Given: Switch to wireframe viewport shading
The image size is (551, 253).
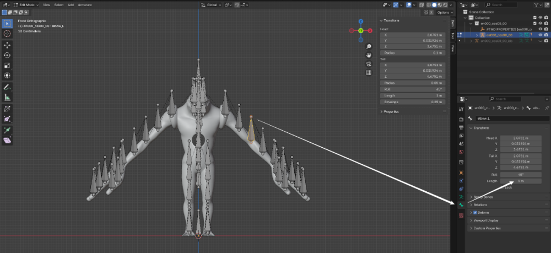Looking at the screenshot, I should [429, 5].
